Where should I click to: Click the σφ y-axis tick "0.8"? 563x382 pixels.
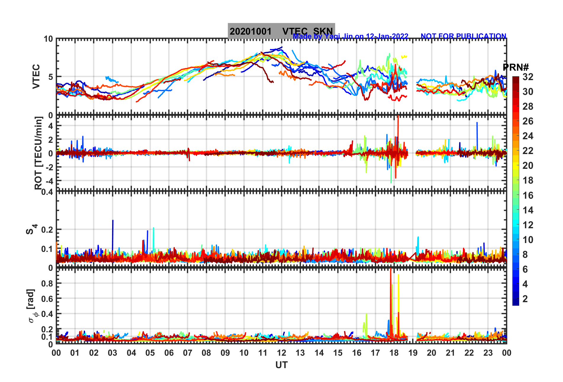(47, 283)
